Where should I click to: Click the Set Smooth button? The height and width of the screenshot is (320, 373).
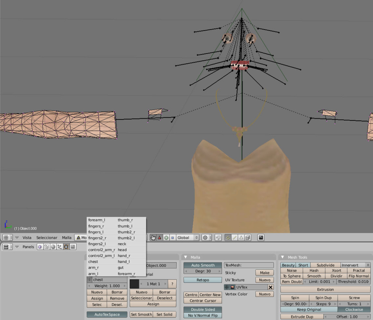pyautogui.click(x=141, y=314)
